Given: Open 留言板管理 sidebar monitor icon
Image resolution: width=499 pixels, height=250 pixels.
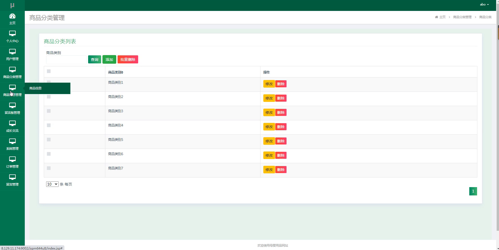Looking at the screenshot, I should coord(12,105).
